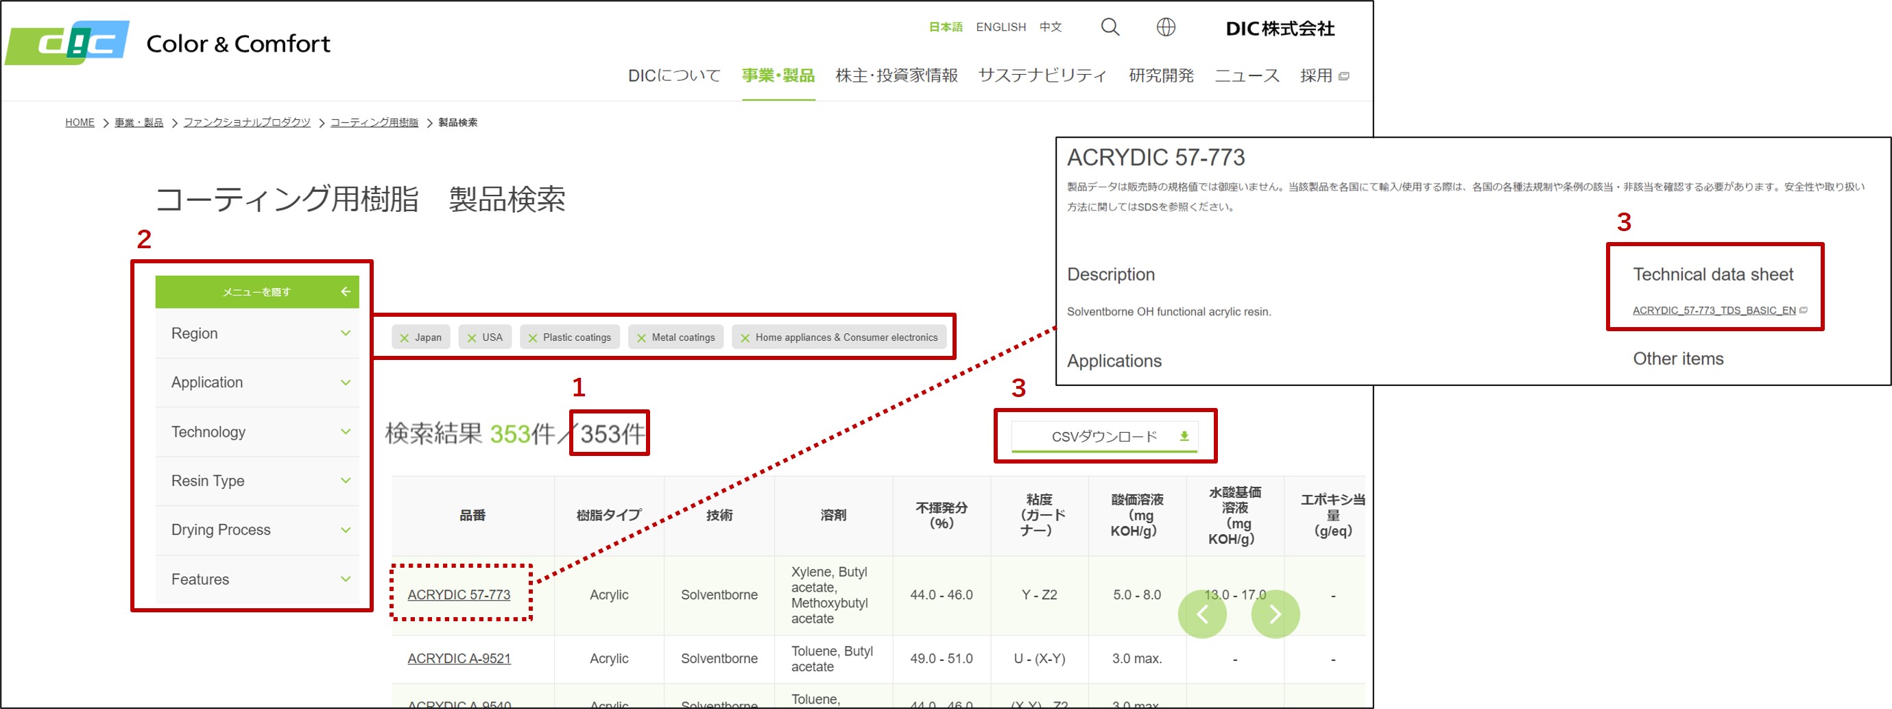Click the コーティング用樹脂 breadcrumb
1892x709 pixels.
click(374, 123)
